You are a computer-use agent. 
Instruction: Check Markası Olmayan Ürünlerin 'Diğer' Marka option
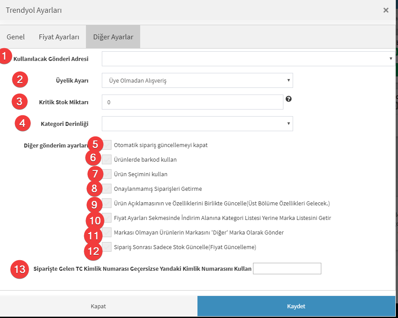107,232
